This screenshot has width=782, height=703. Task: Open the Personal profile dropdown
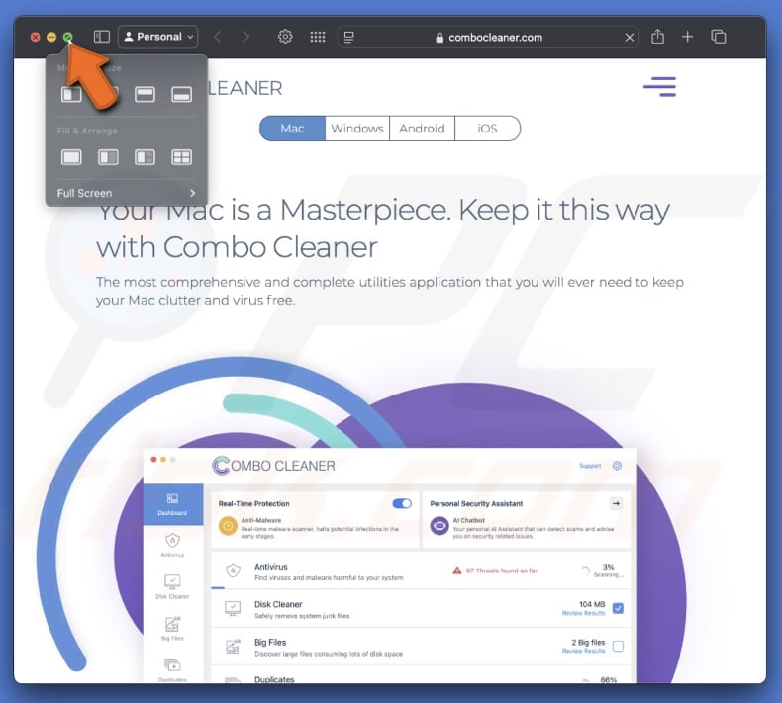(157, 37)
